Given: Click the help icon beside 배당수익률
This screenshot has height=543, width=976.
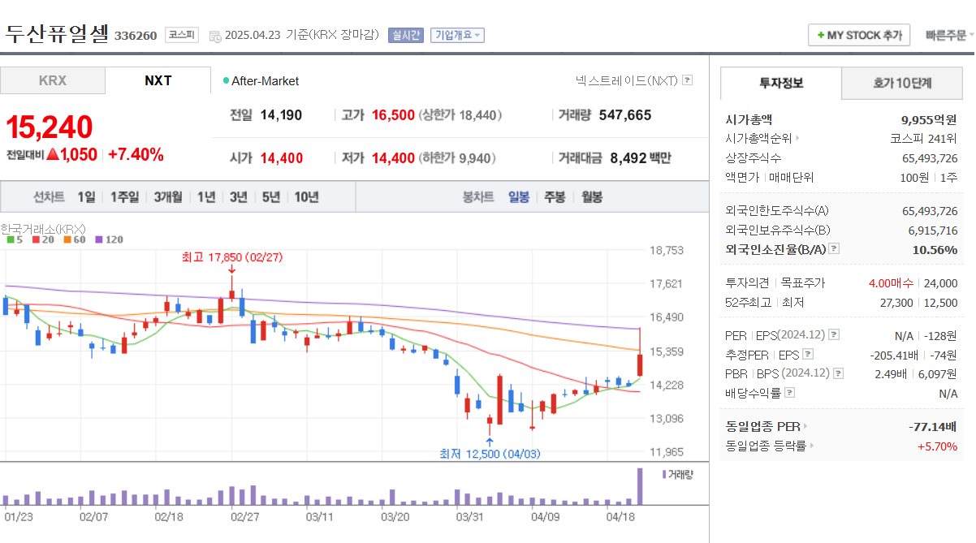Looking at the screenshot, I should 788,392.
